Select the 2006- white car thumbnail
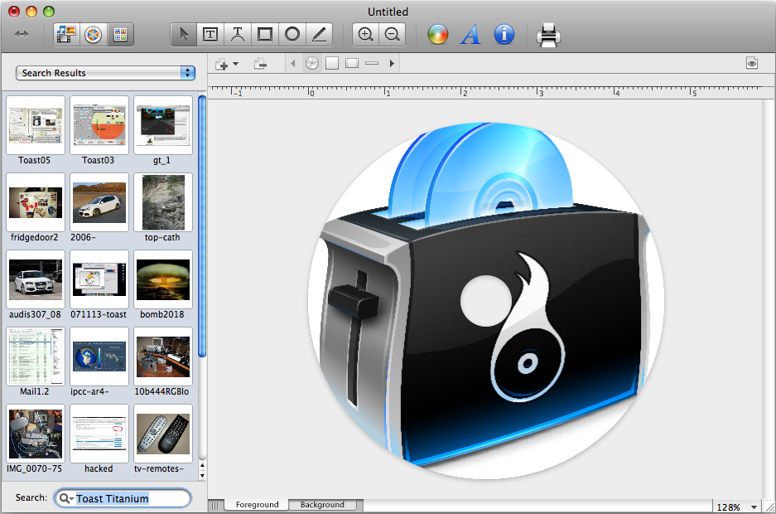Viewport: 776px width, 514px height. (x=99, y=202)
